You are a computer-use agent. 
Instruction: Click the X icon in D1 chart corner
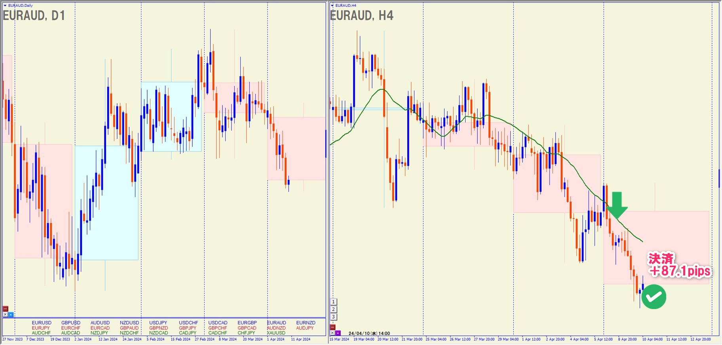point(5,315)
